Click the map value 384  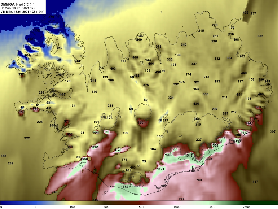(x=229, y=58)
